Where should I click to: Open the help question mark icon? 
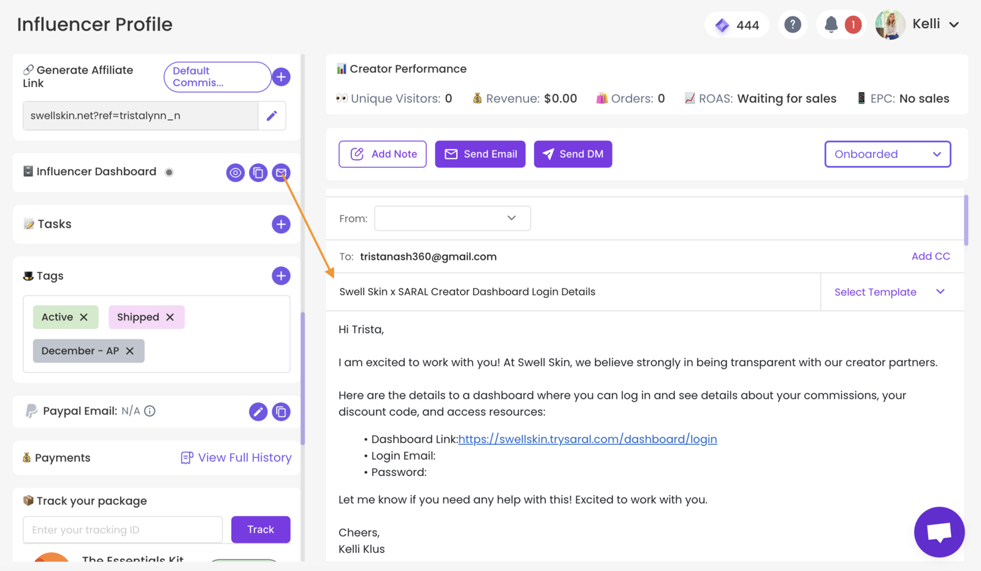click(x=792, y=25)
